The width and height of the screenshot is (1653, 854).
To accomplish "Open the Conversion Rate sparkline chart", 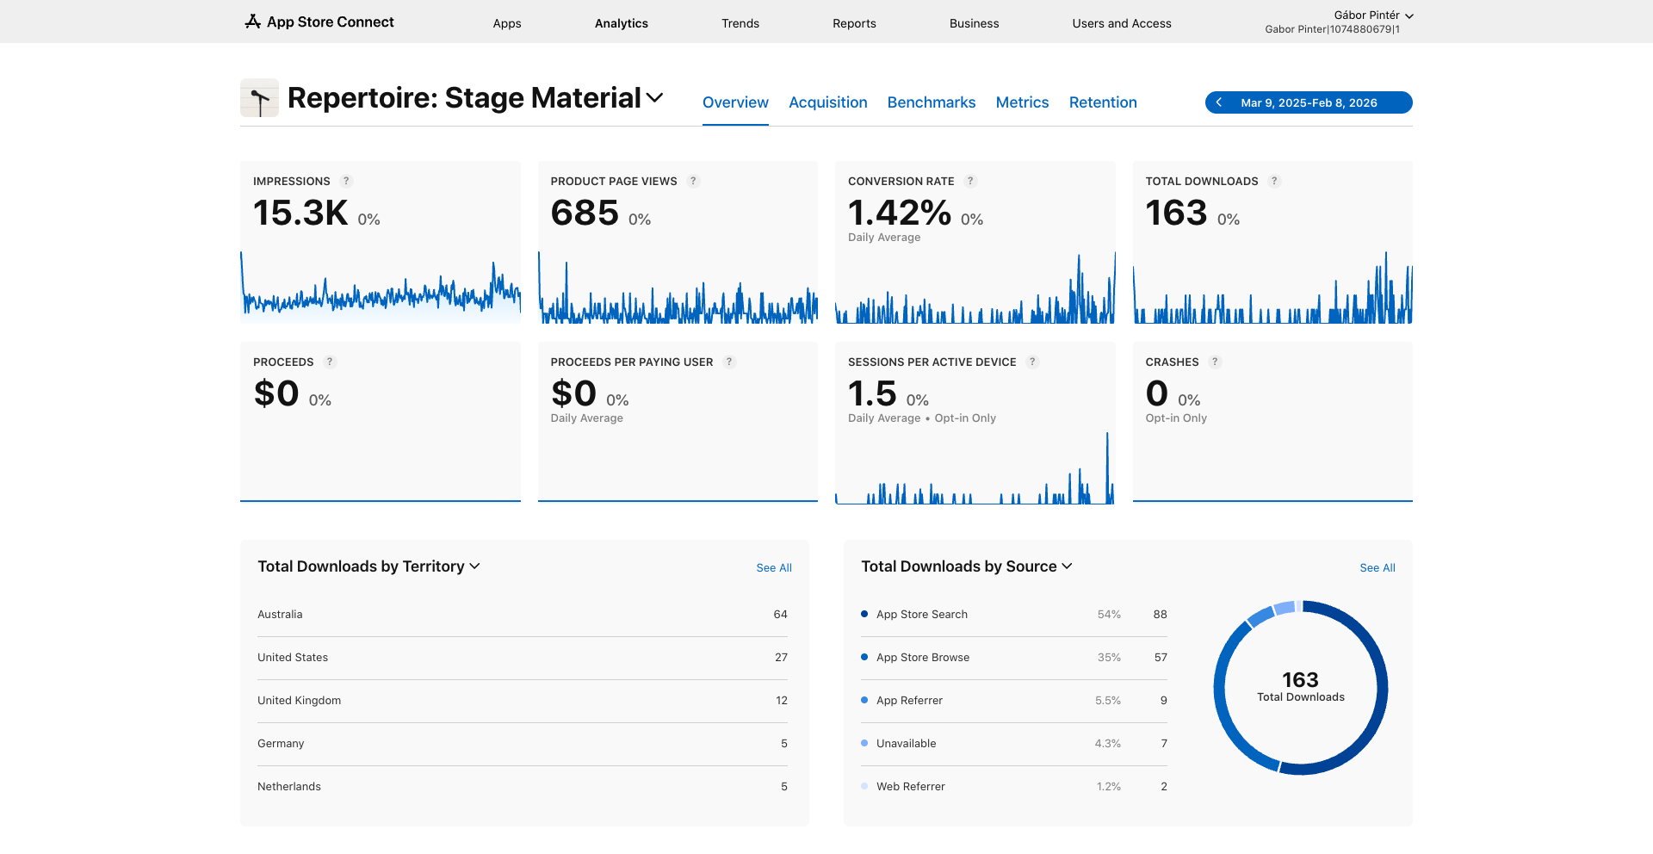I will click(x=975, y=288).
